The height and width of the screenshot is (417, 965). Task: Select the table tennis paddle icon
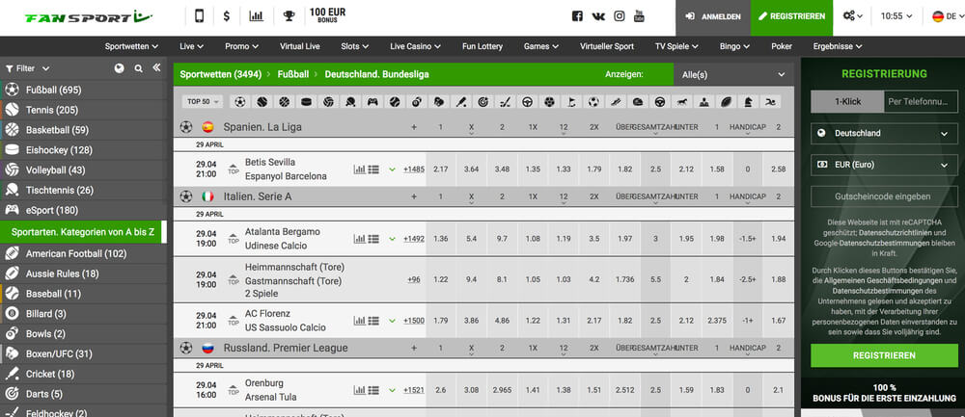point(351,102)
